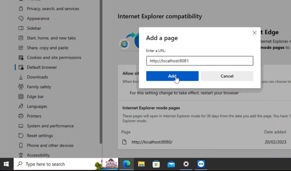This screenshot has width=291, height=171.
Task: Click the Reset settings circular arrow icon
Action: point(21,135)
